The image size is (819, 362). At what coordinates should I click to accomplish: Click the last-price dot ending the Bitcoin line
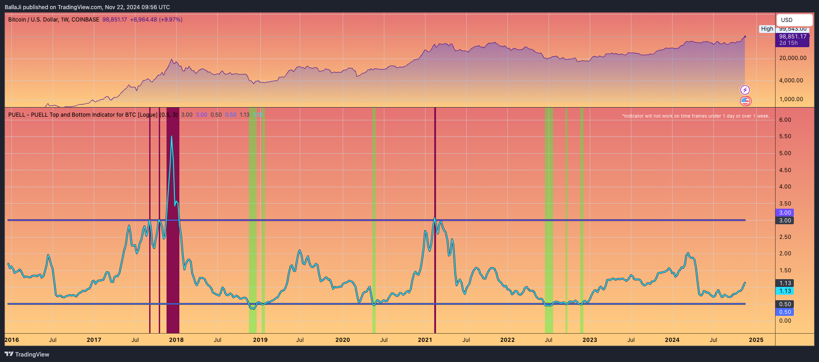tap(745, 37)
